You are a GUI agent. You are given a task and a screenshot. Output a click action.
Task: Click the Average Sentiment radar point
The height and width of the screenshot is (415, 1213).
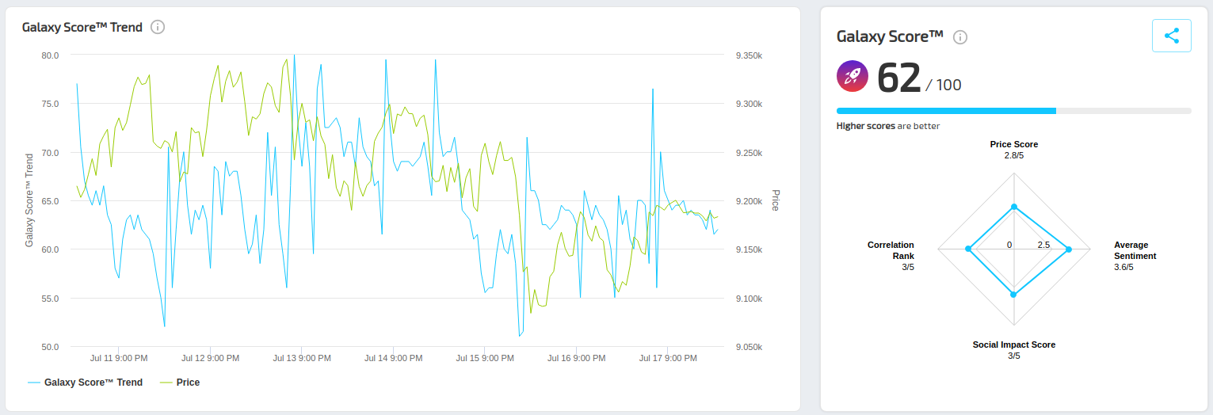1069,249
